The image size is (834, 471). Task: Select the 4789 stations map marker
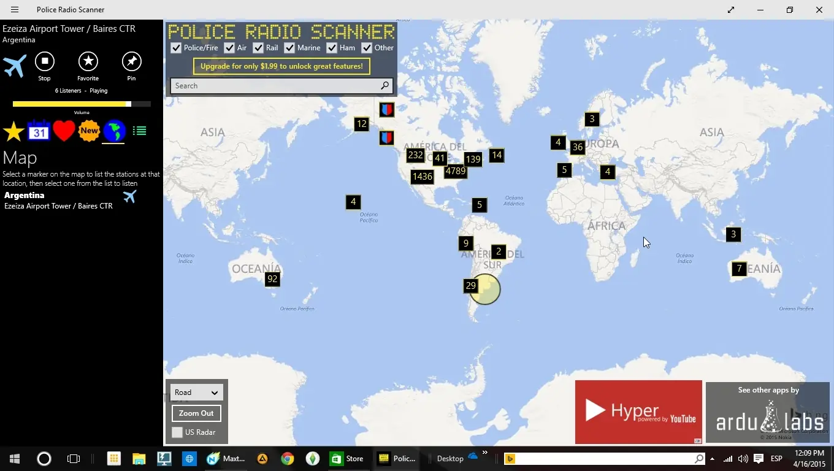tap(456, 171)
